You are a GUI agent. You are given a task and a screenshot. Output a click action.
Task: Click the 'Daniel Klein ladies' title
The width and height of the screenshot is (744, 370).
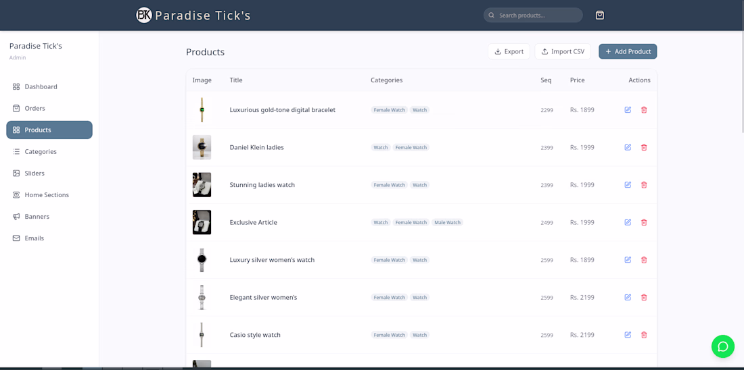[257, 147]
